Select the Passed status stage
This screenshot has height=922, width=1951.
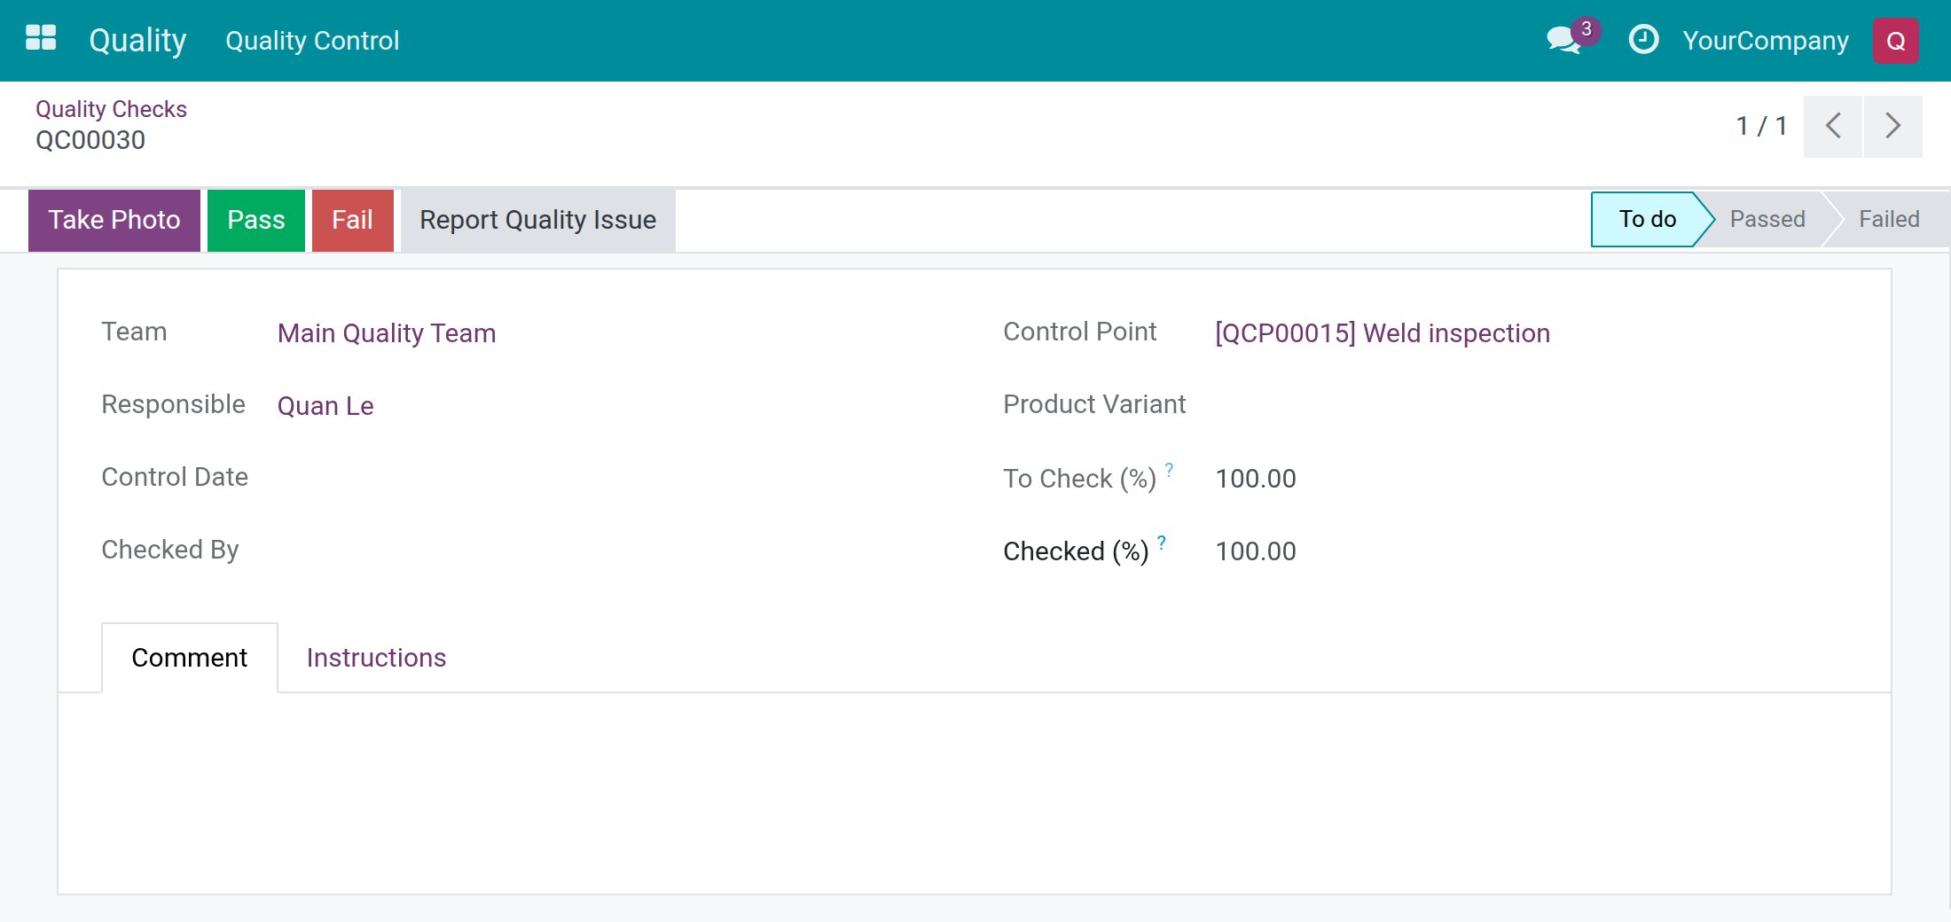click(1767, 219)
